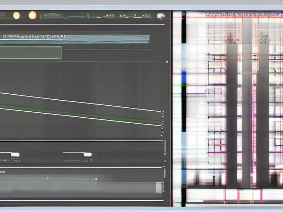The image size is (283, 212).
Task: Click the blue segment on the right panel's vertical strip
Action: pyautogui.click(x=184, y=78)
